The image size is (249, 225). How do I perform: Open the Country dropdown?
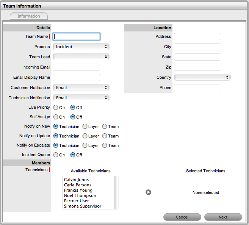202,77
